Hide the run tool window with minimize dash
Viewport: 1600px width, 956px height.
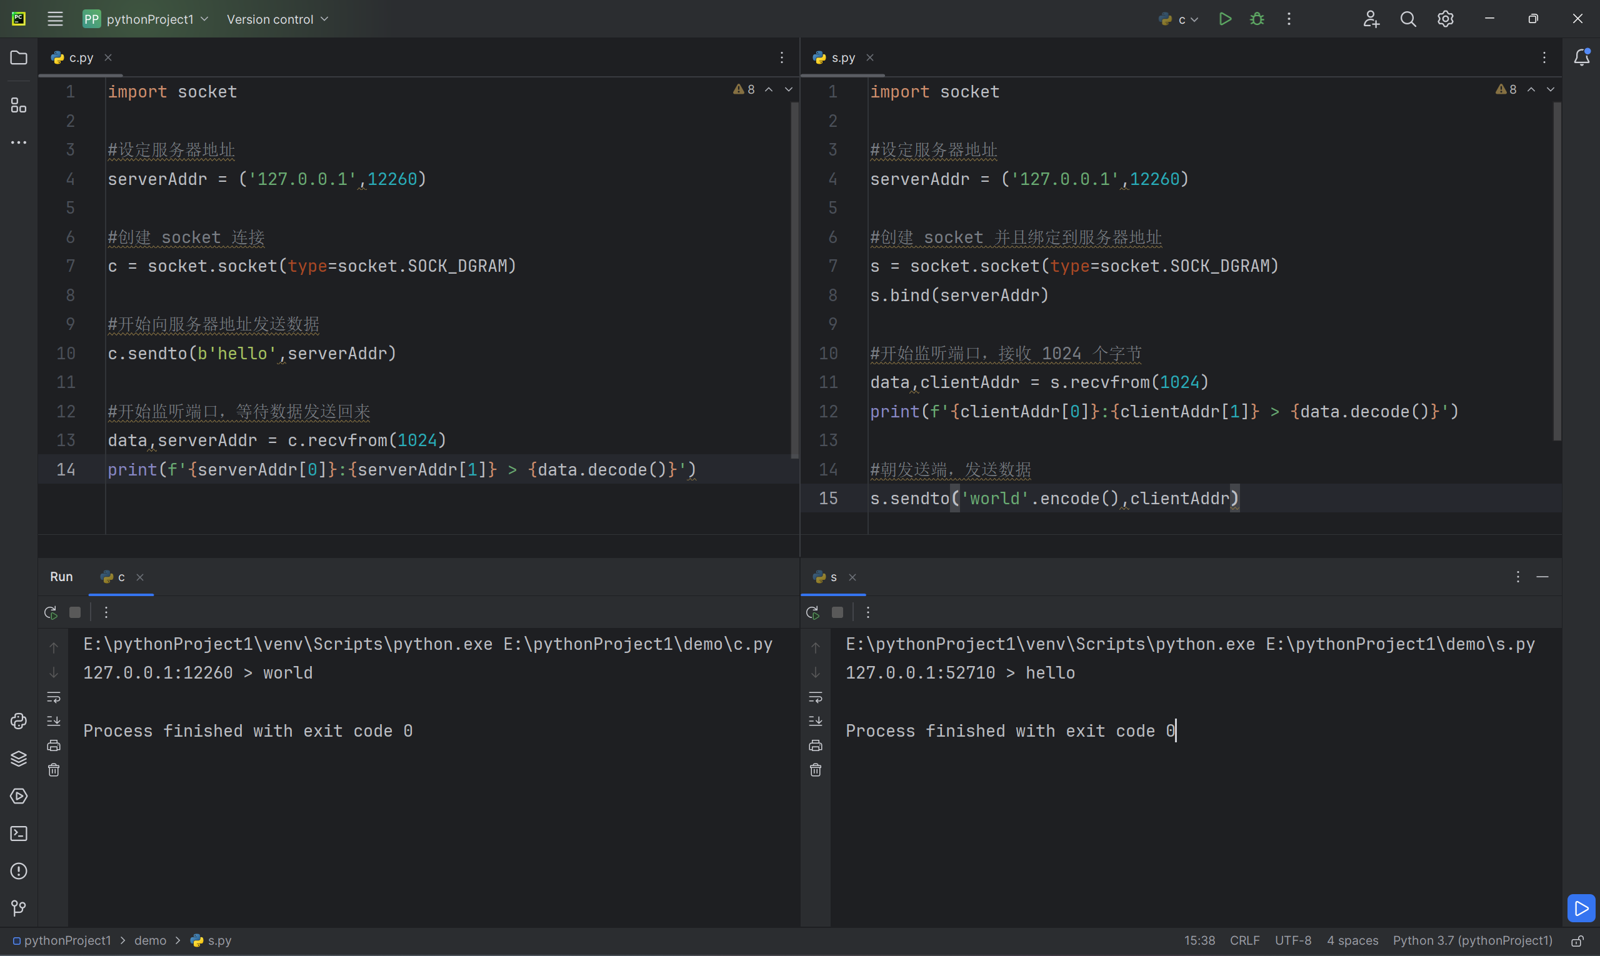point(1542,577)
